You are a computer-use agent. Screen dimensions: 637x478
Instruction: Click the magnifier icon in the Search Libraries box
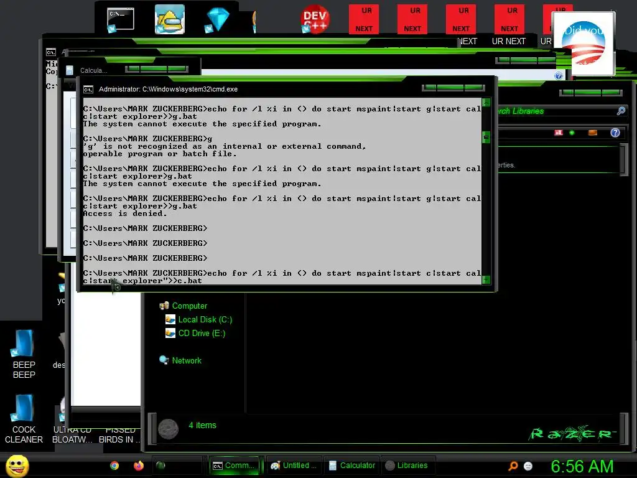coord(621,111)
